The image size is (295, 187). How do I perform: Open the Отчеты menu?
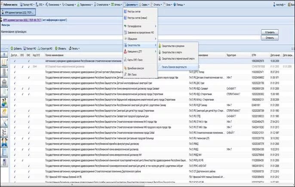(x=157, y=5)
